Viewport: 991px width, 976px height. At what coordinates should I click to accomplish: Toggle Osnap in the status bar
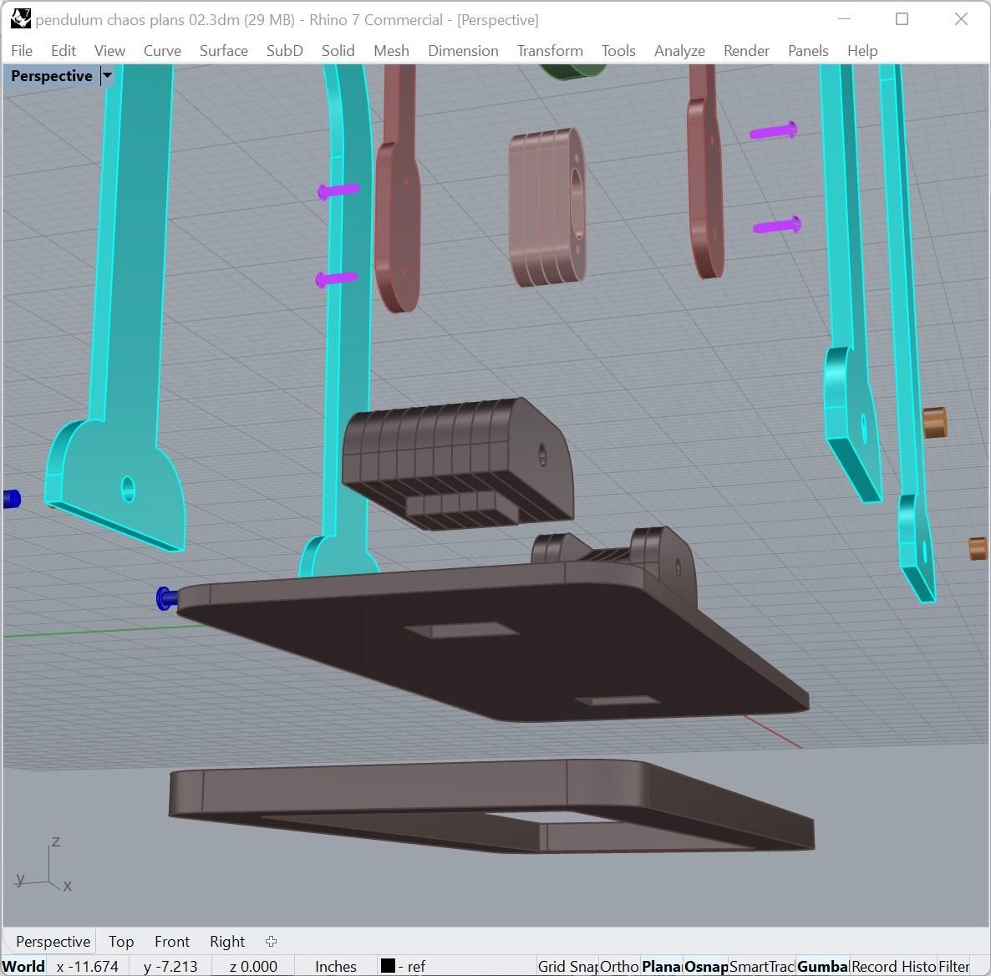[x=705, y=966]
